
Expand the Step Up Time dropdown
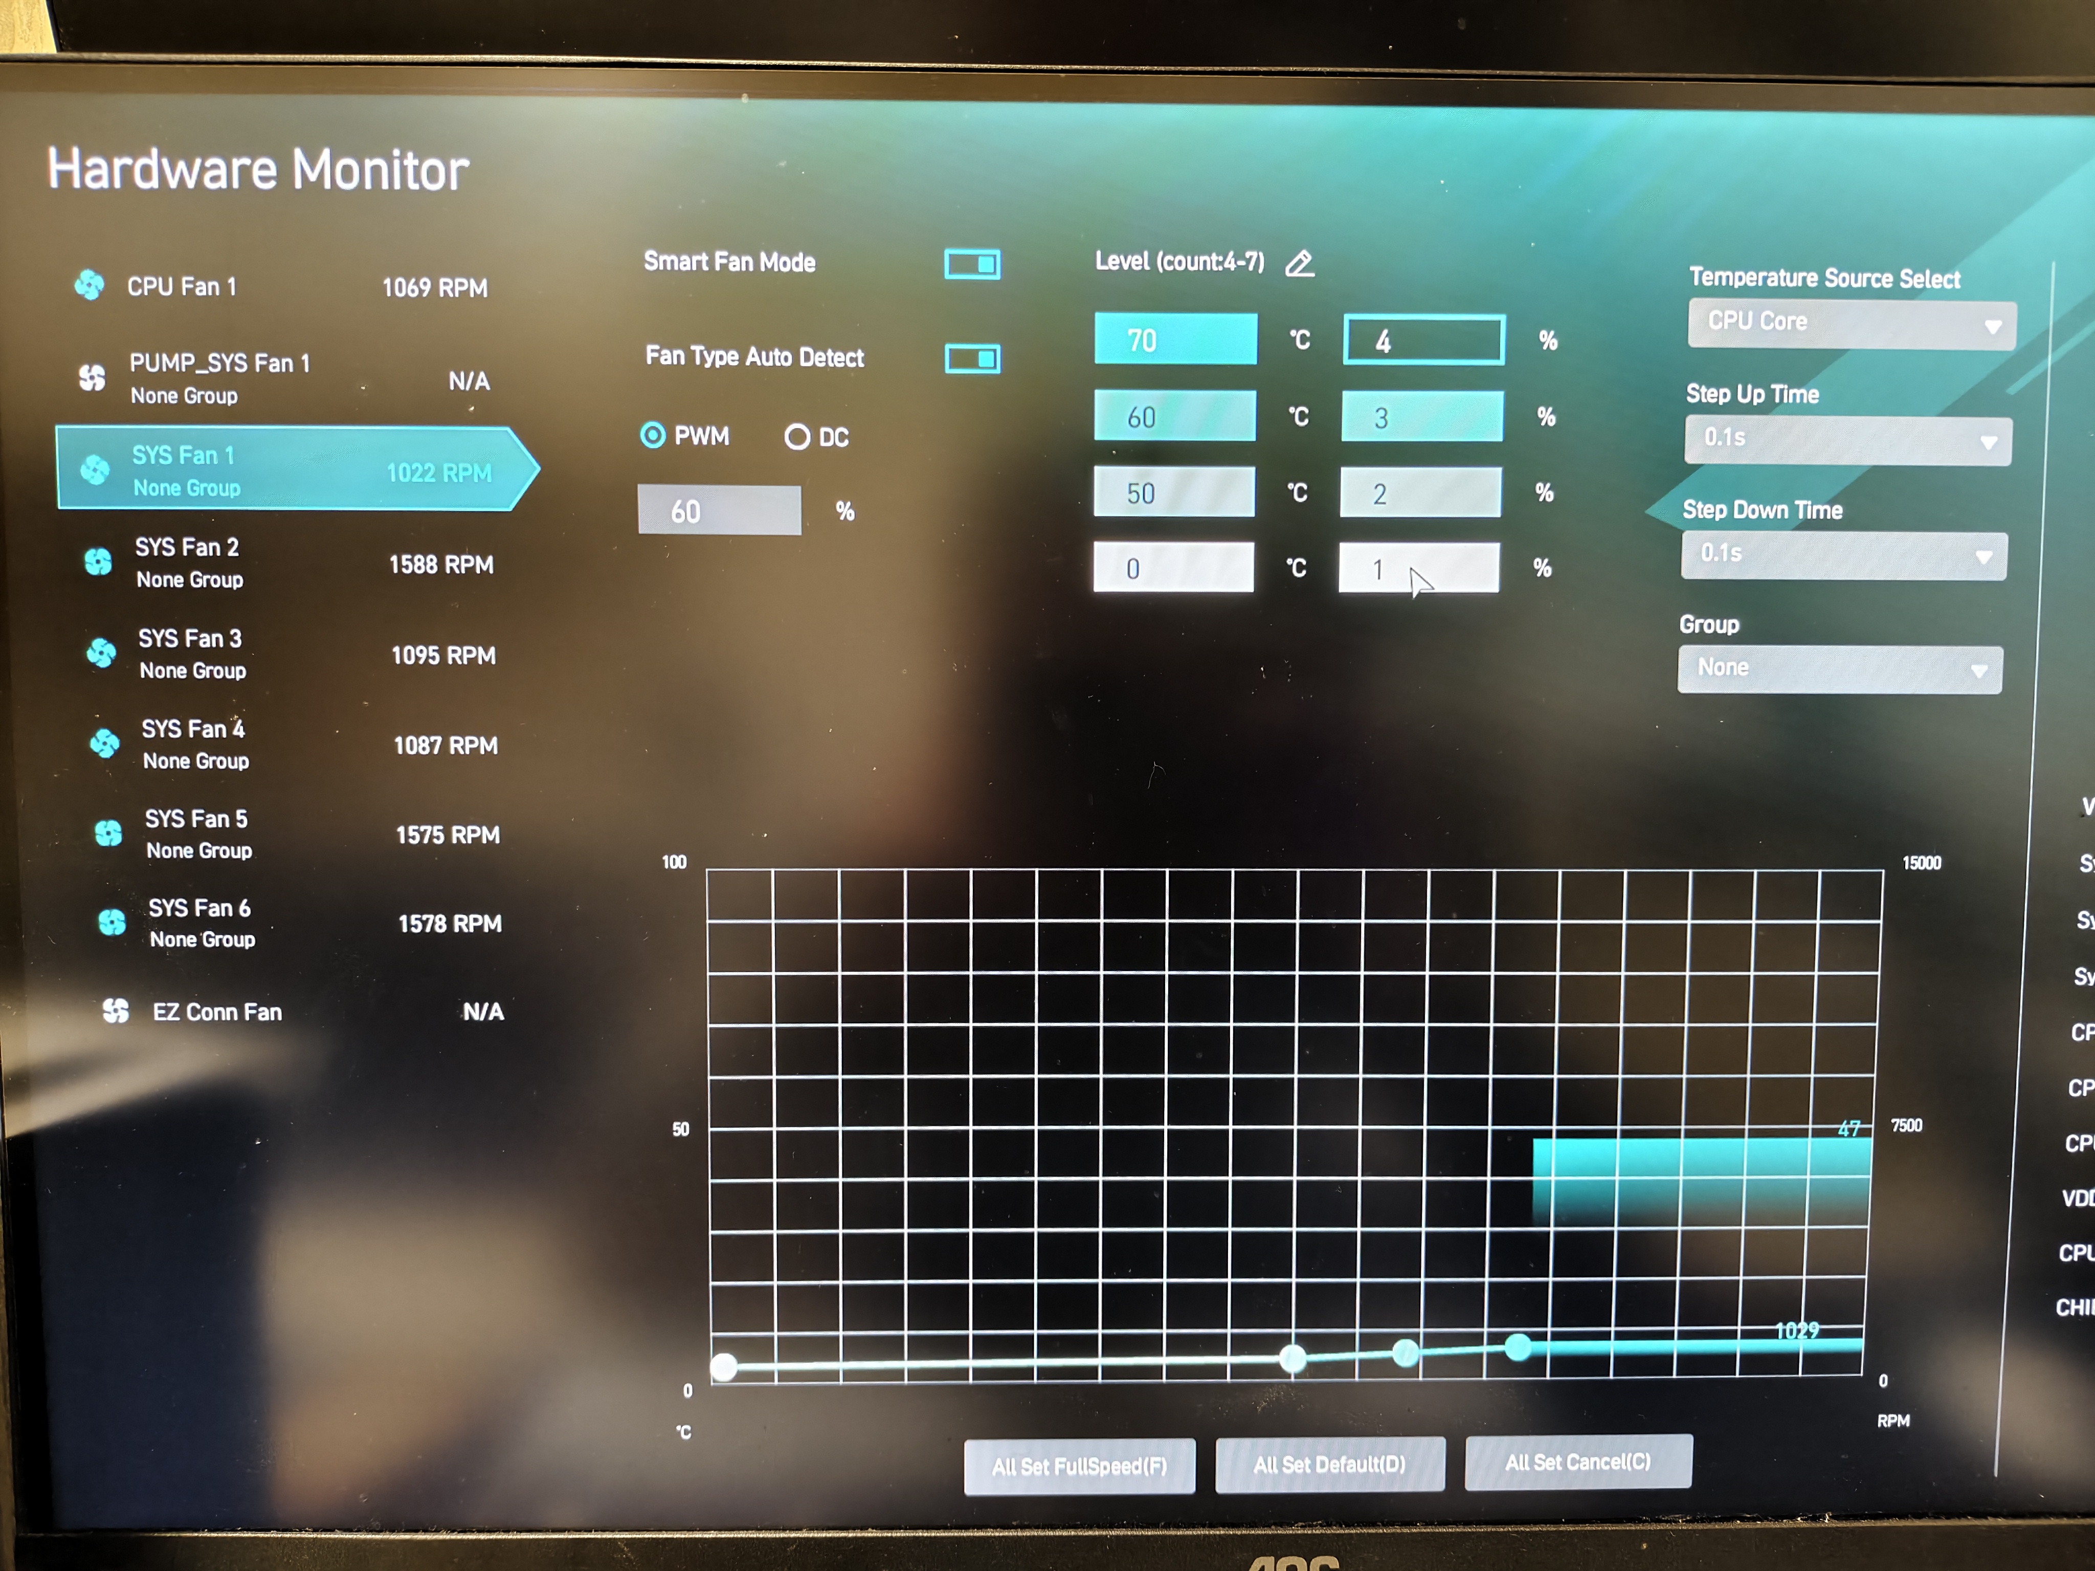[1847, 440]
